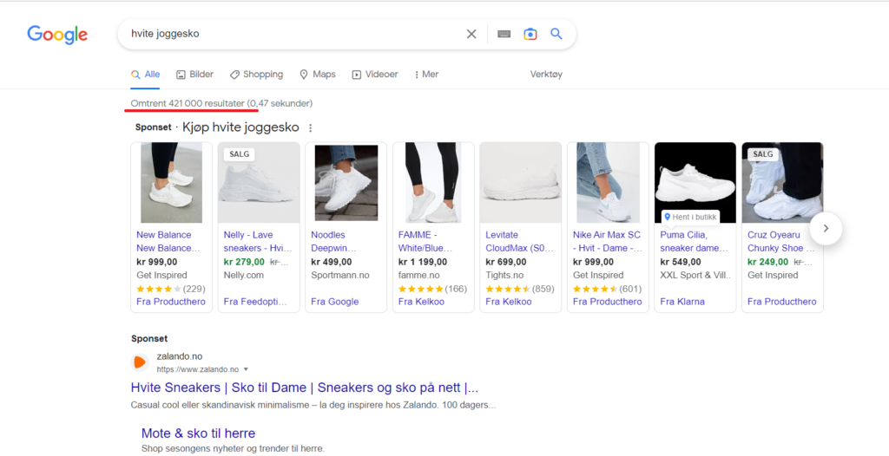Image resolution: width=889 pixels, height=456 pixels.
Task: Expand the Mer menu
Action: (x=427, y=75)
